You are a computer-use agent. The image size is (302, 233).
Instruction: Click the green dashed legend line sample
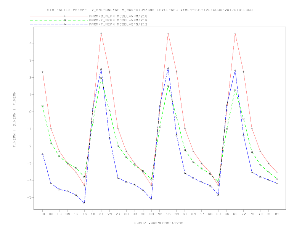[x=59, y=20]
